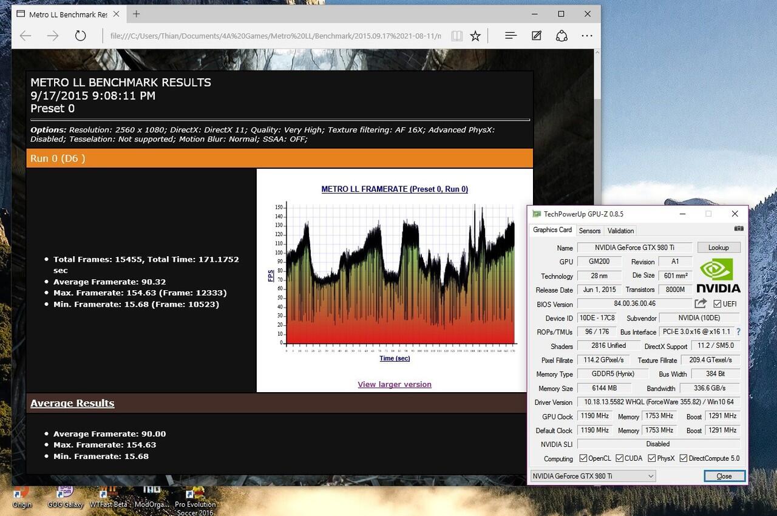Toggle the UEFI checkbox
This screenshot has width=777, height=516.
click(x=718, y=304)
